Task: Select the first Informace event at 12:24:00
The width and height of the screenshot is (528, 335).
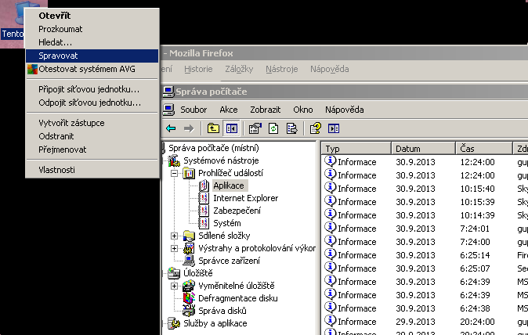Action: tap(356, 163)
